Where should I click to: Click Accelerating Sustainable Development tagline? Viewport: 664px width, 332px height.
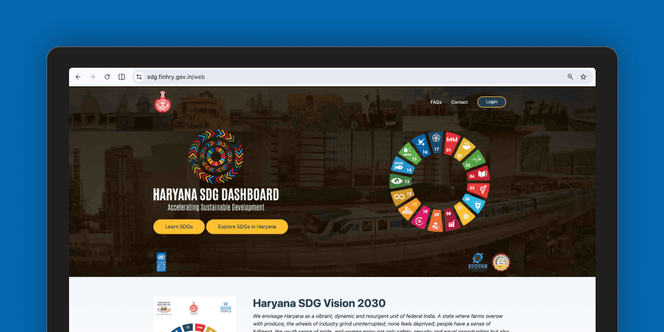216,207
